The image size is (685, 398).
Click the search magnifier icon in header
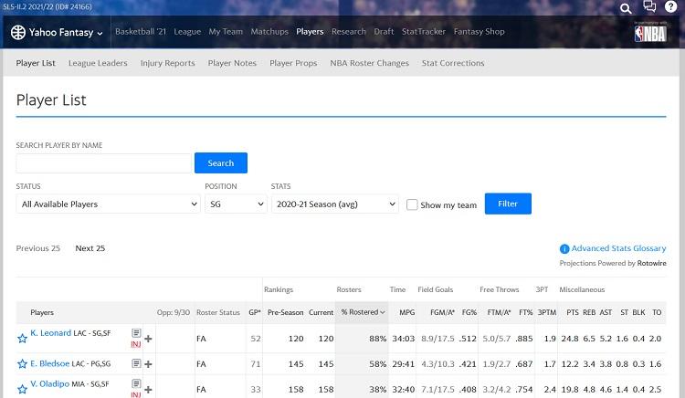627,8
